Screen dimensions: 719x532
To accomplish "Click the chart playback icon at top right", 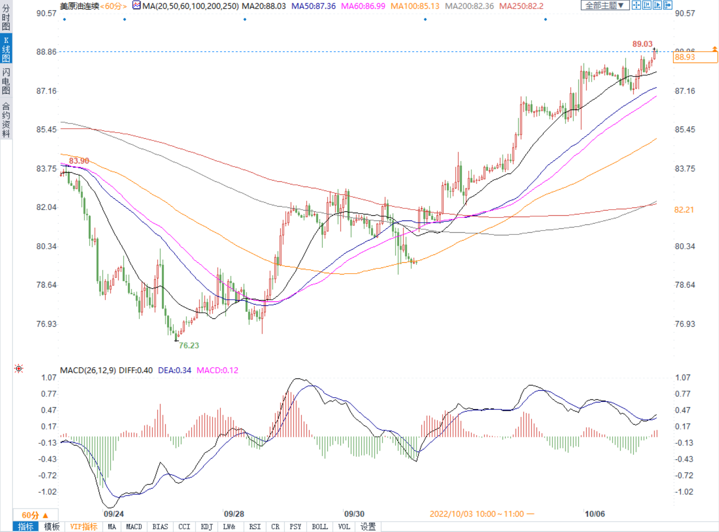I will click(657, 5).
